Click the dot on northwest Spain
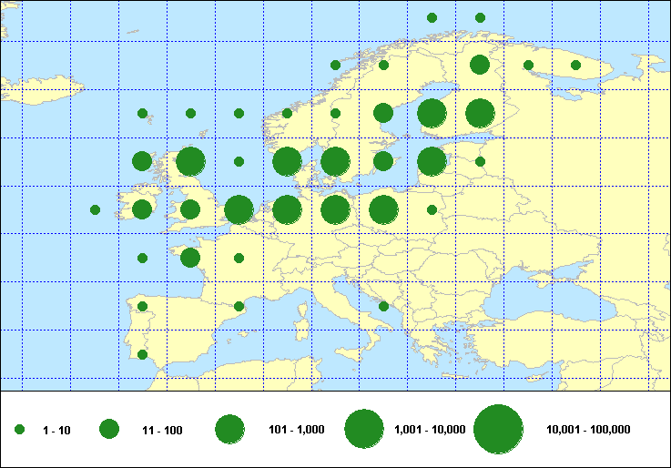 click(x=142, y=306)
